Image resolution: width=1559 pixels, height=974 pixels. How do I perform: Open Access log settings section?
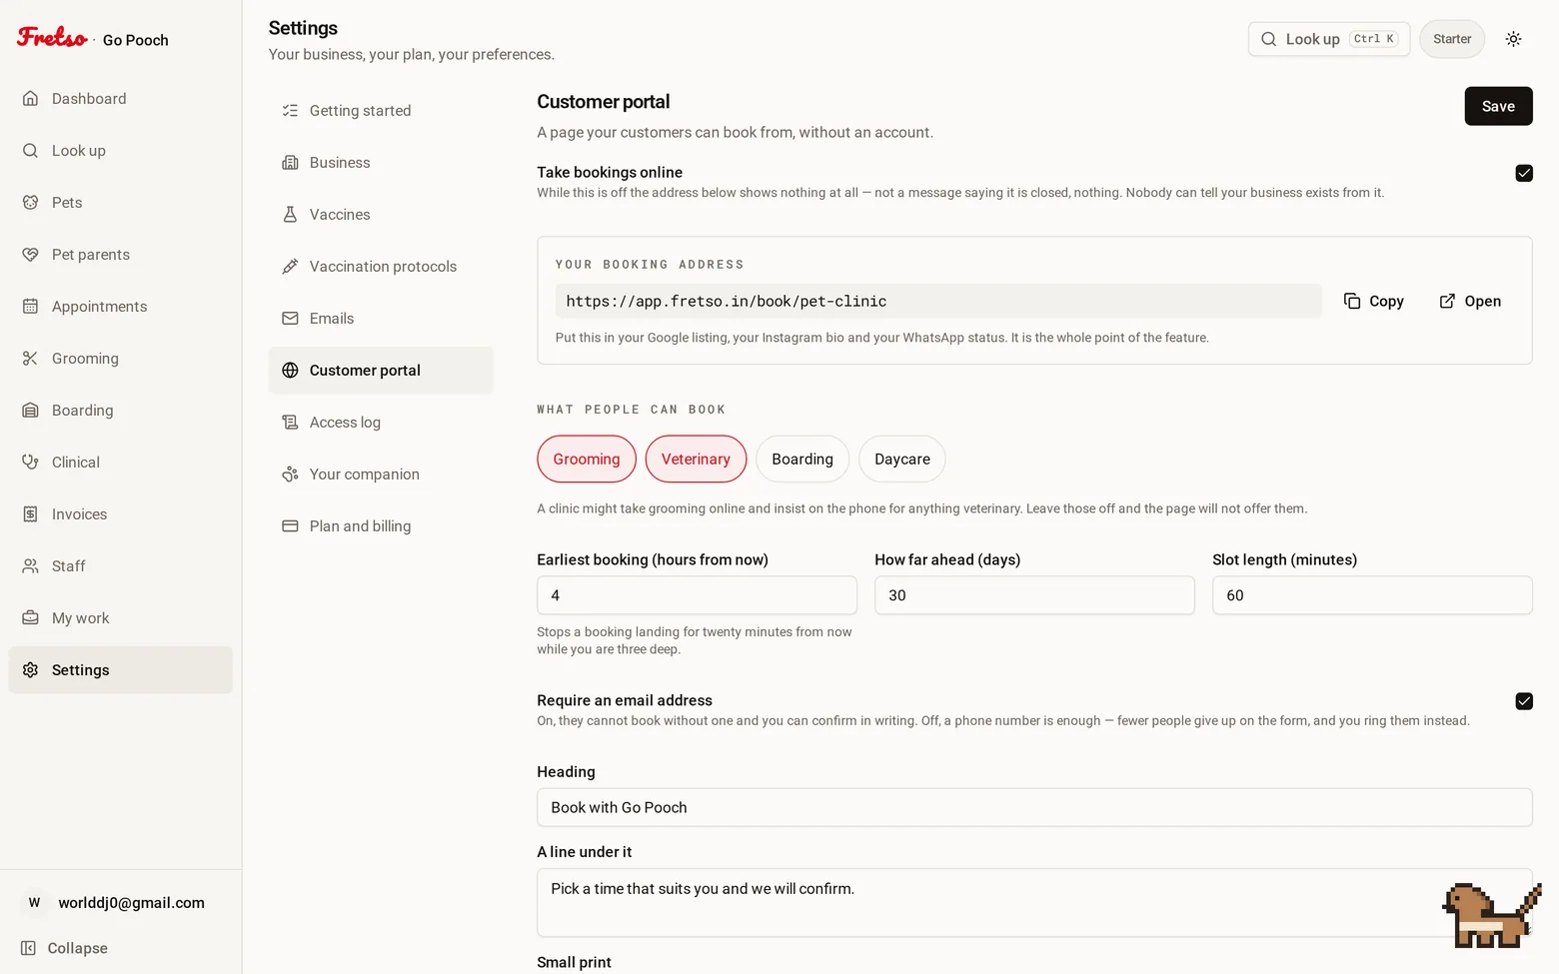[381, 422]
